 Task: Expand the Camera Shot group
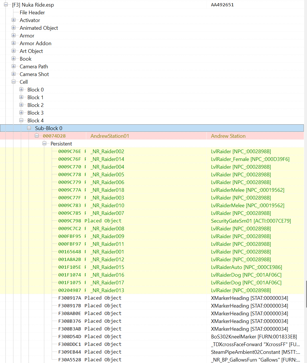(x=13, y=74)
